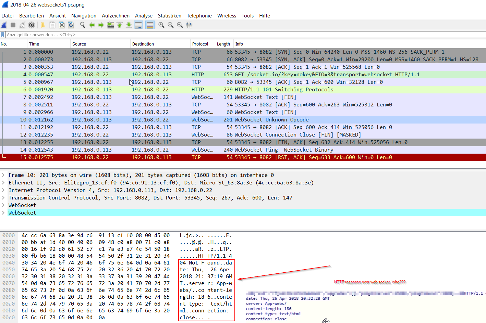Reset text to normal size

point(180,25)
